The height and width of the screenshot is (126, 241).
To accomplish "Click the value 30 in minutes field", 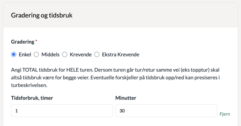I will 122,111.
